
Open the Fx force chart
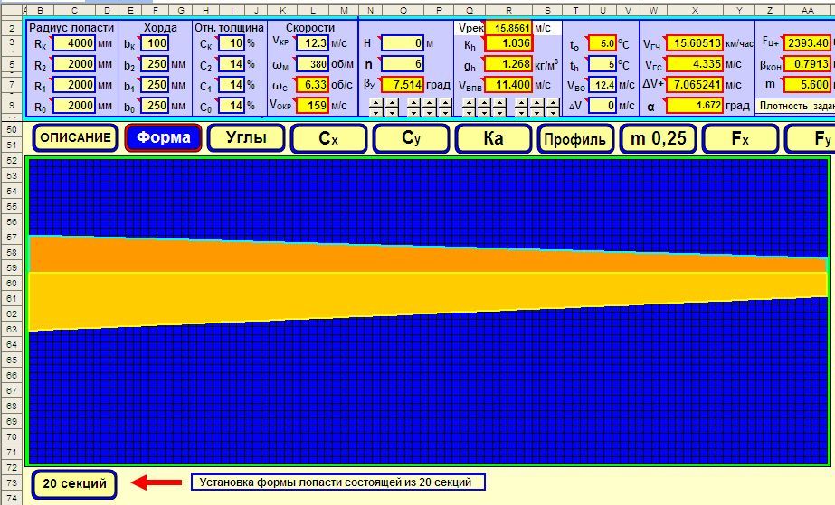(740, 138)
